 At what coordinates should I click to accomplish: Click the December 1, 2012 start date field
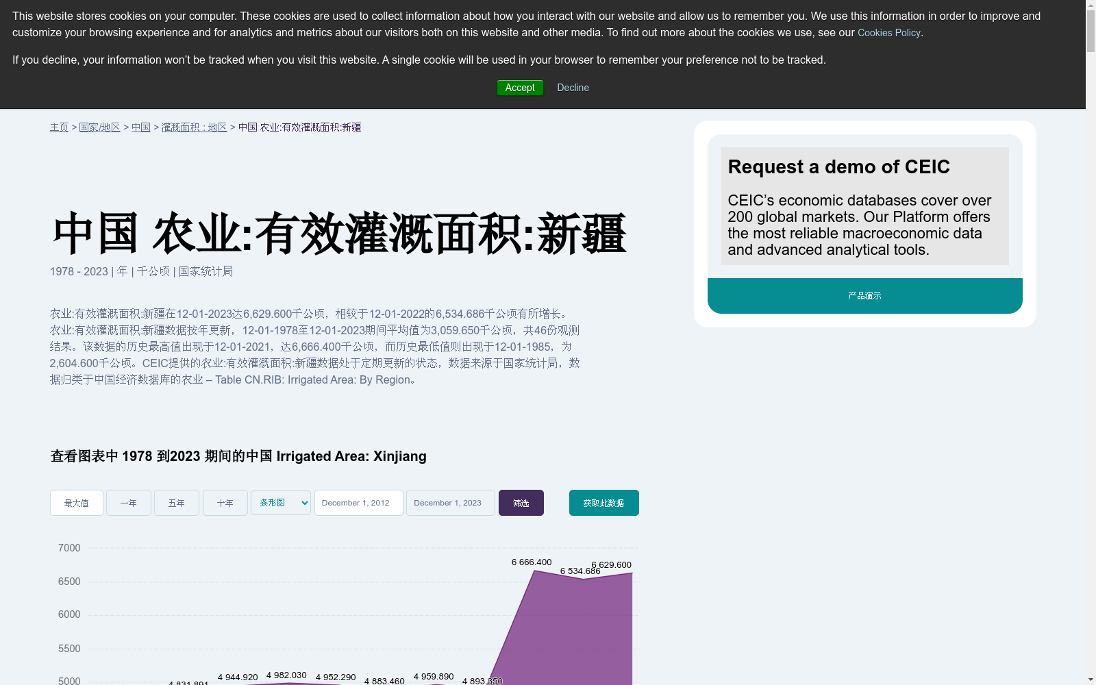(359, 503)
